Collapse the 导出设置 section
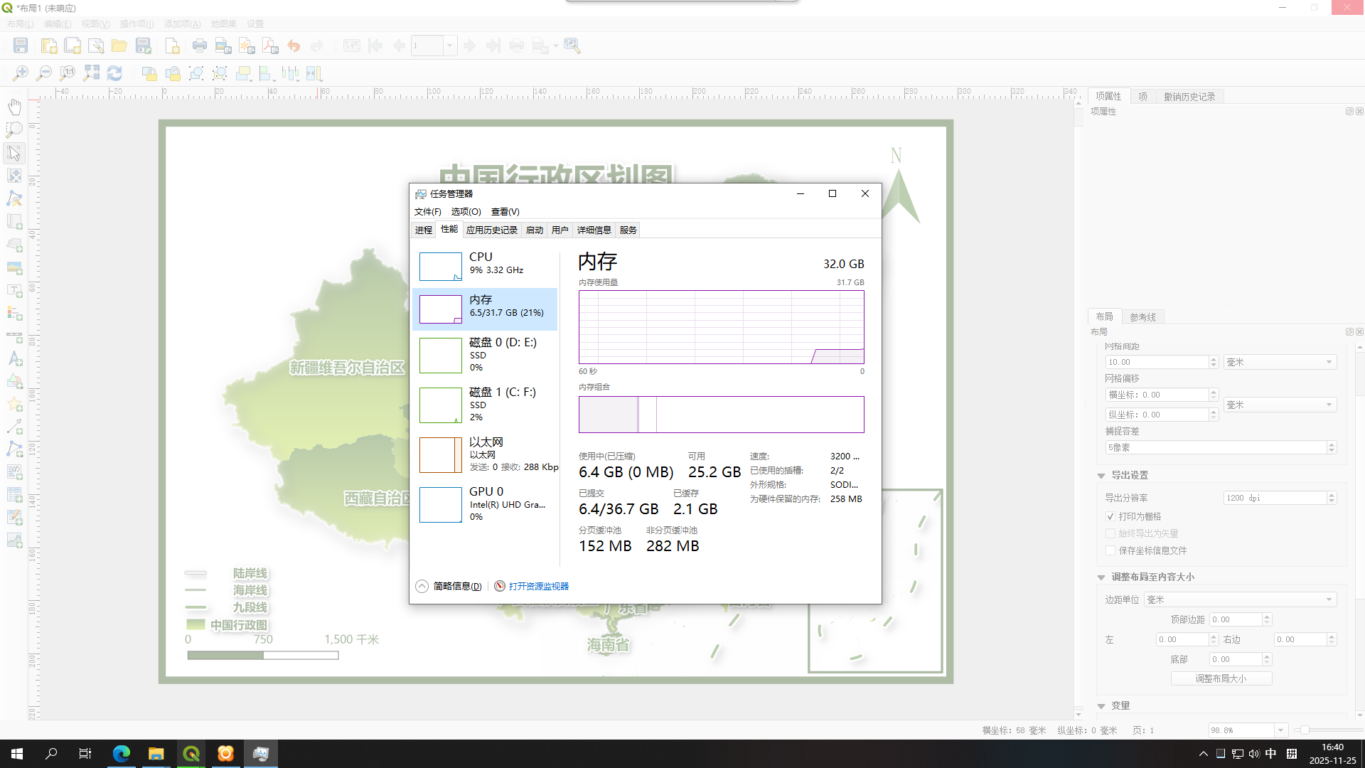Screen dimensions: 1365x768 [x=1101, y=475]
